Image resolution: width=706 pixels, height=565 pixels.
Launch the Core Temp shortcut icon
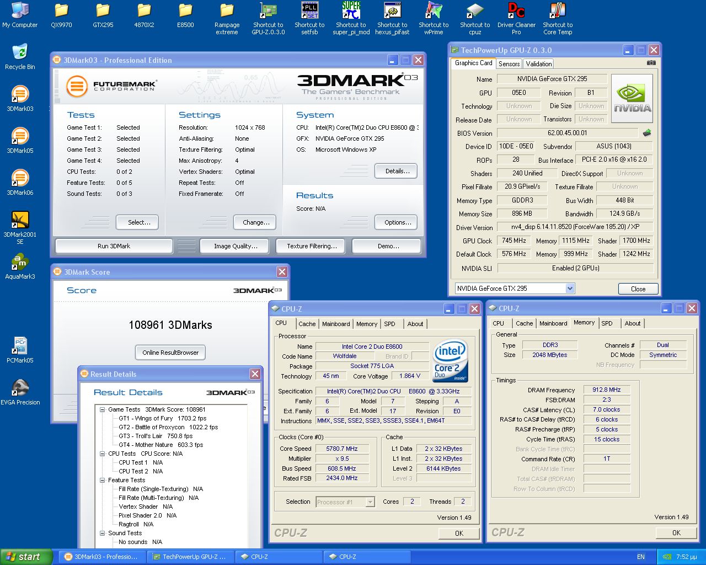click(558, 19)
